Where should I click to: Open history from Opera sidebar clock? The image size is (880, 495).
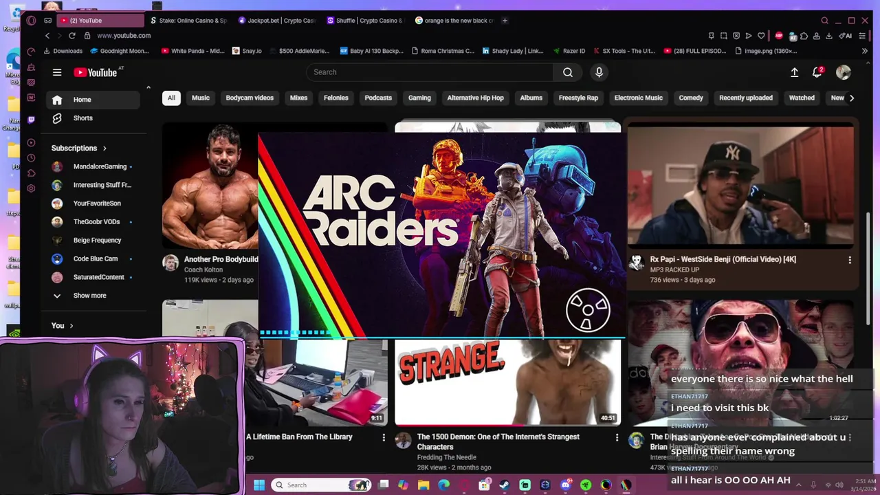tap(31, 158)
